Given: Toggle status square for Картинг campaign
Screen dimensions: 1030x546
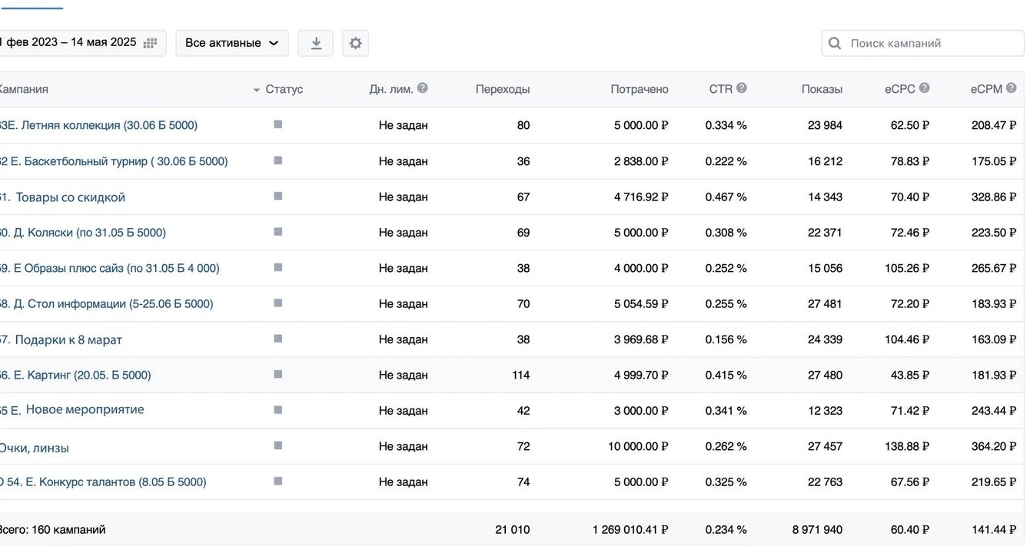Looking at the screenshot, I should [x=277, y=375].
